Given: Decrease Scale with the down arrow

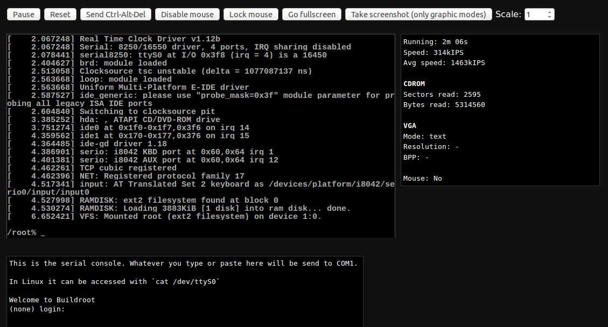Looking at the screenshot, I should (x=549, y=17).
